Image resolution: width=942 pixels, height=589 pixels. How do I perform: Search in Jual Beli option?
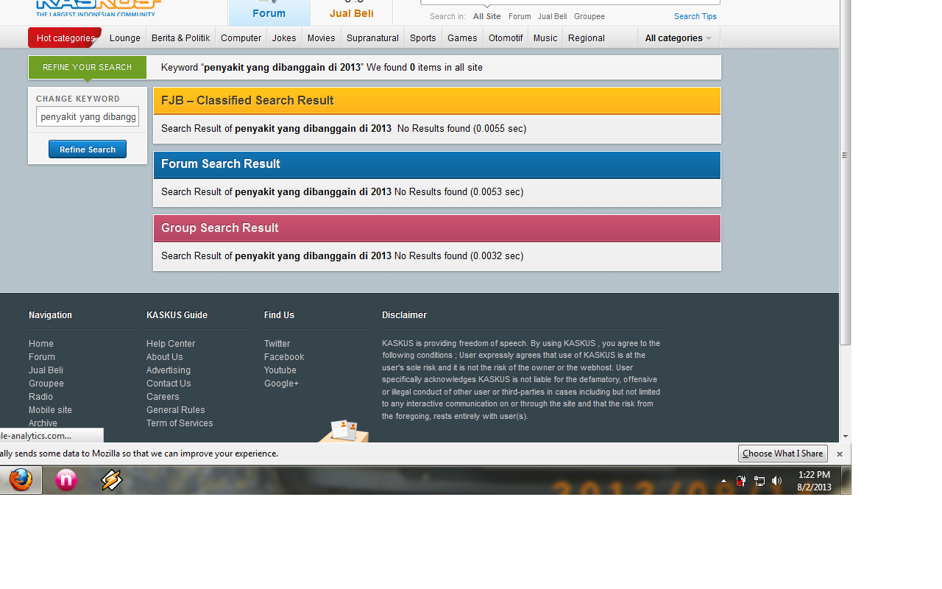click(x=553, y=16)
